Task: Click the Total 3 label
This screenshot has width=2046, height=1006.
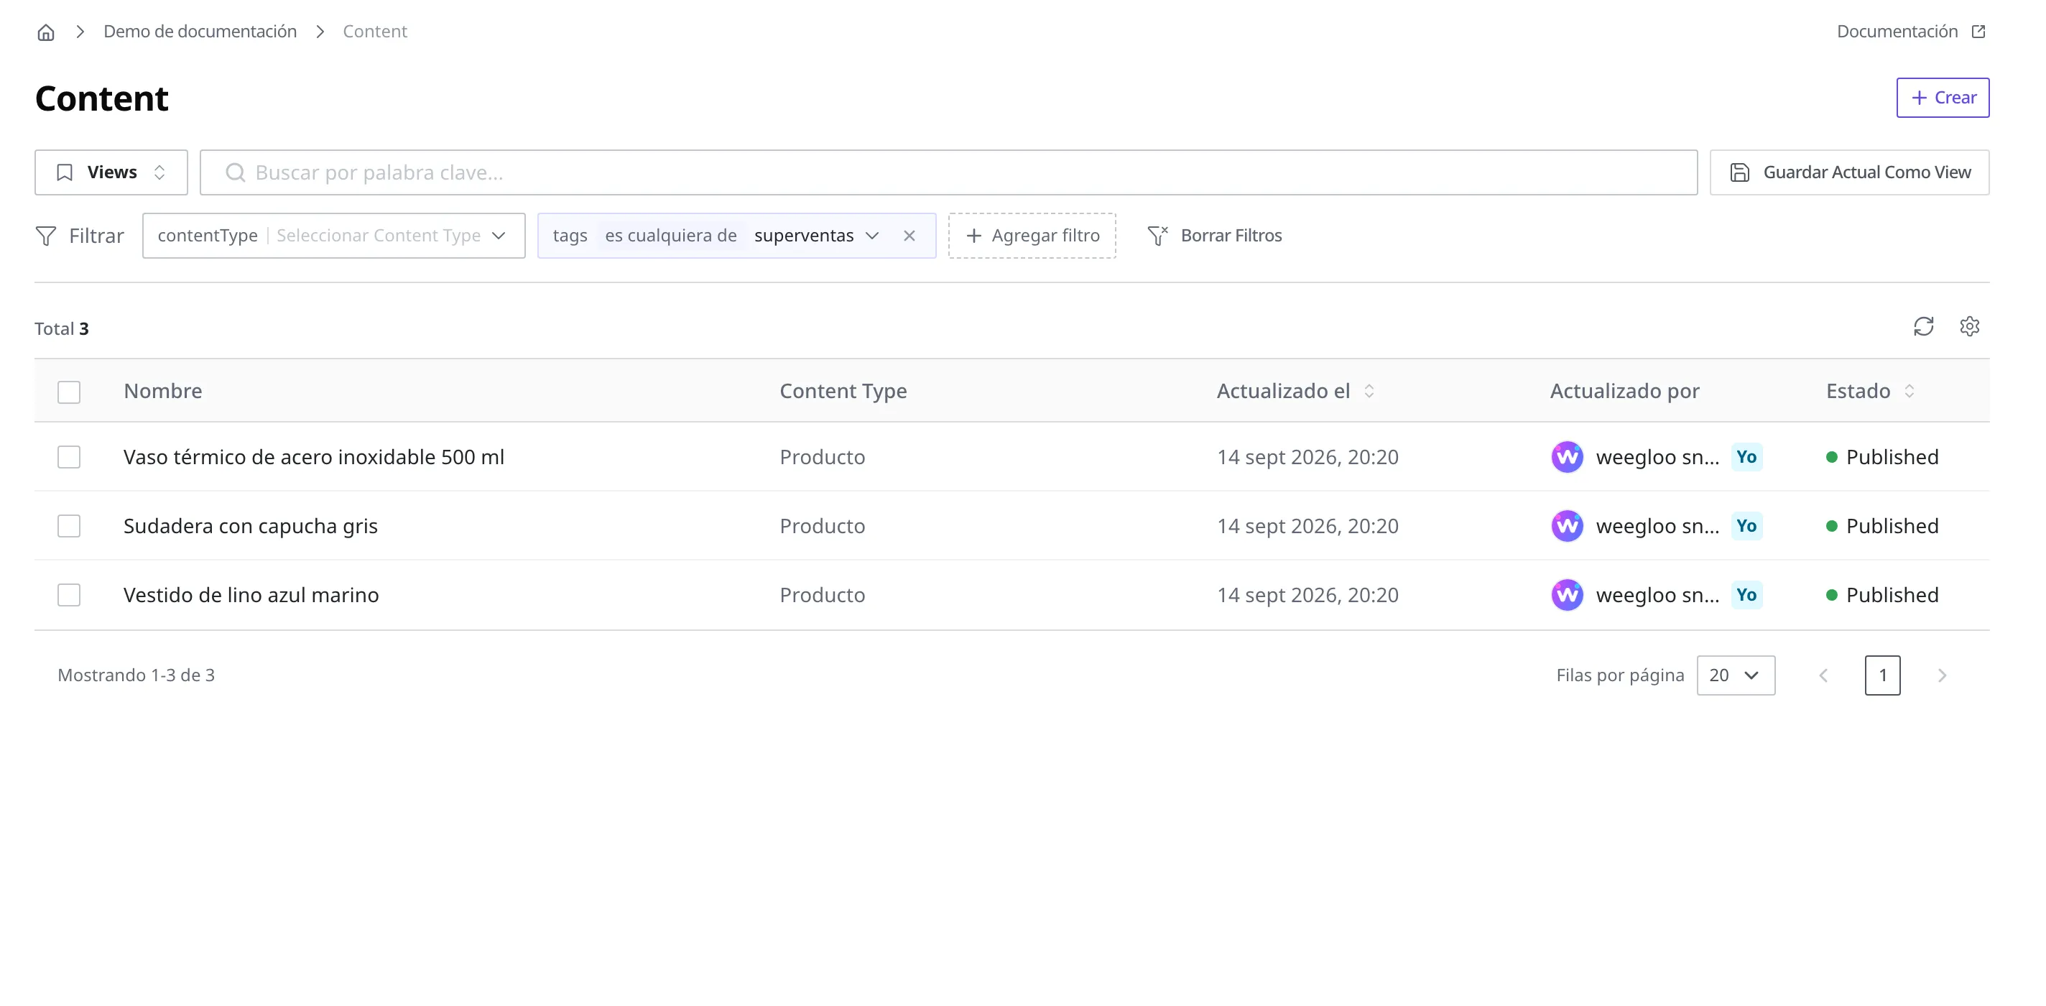Action: point(62,329)
